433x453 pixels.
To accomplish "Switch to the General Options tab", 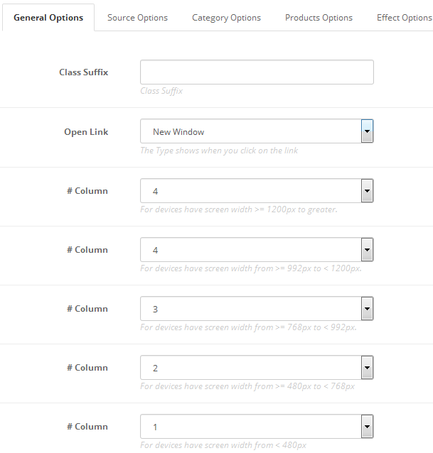I will pos(48,18).
